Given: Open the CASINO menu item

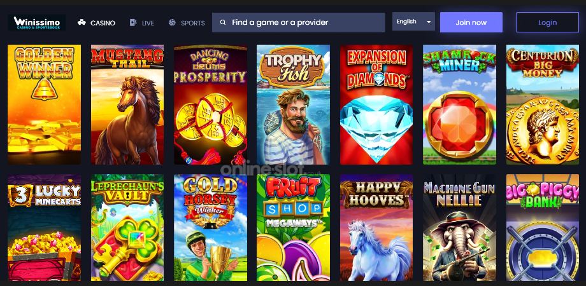Looking at the screenshot, I should point(103,23).
